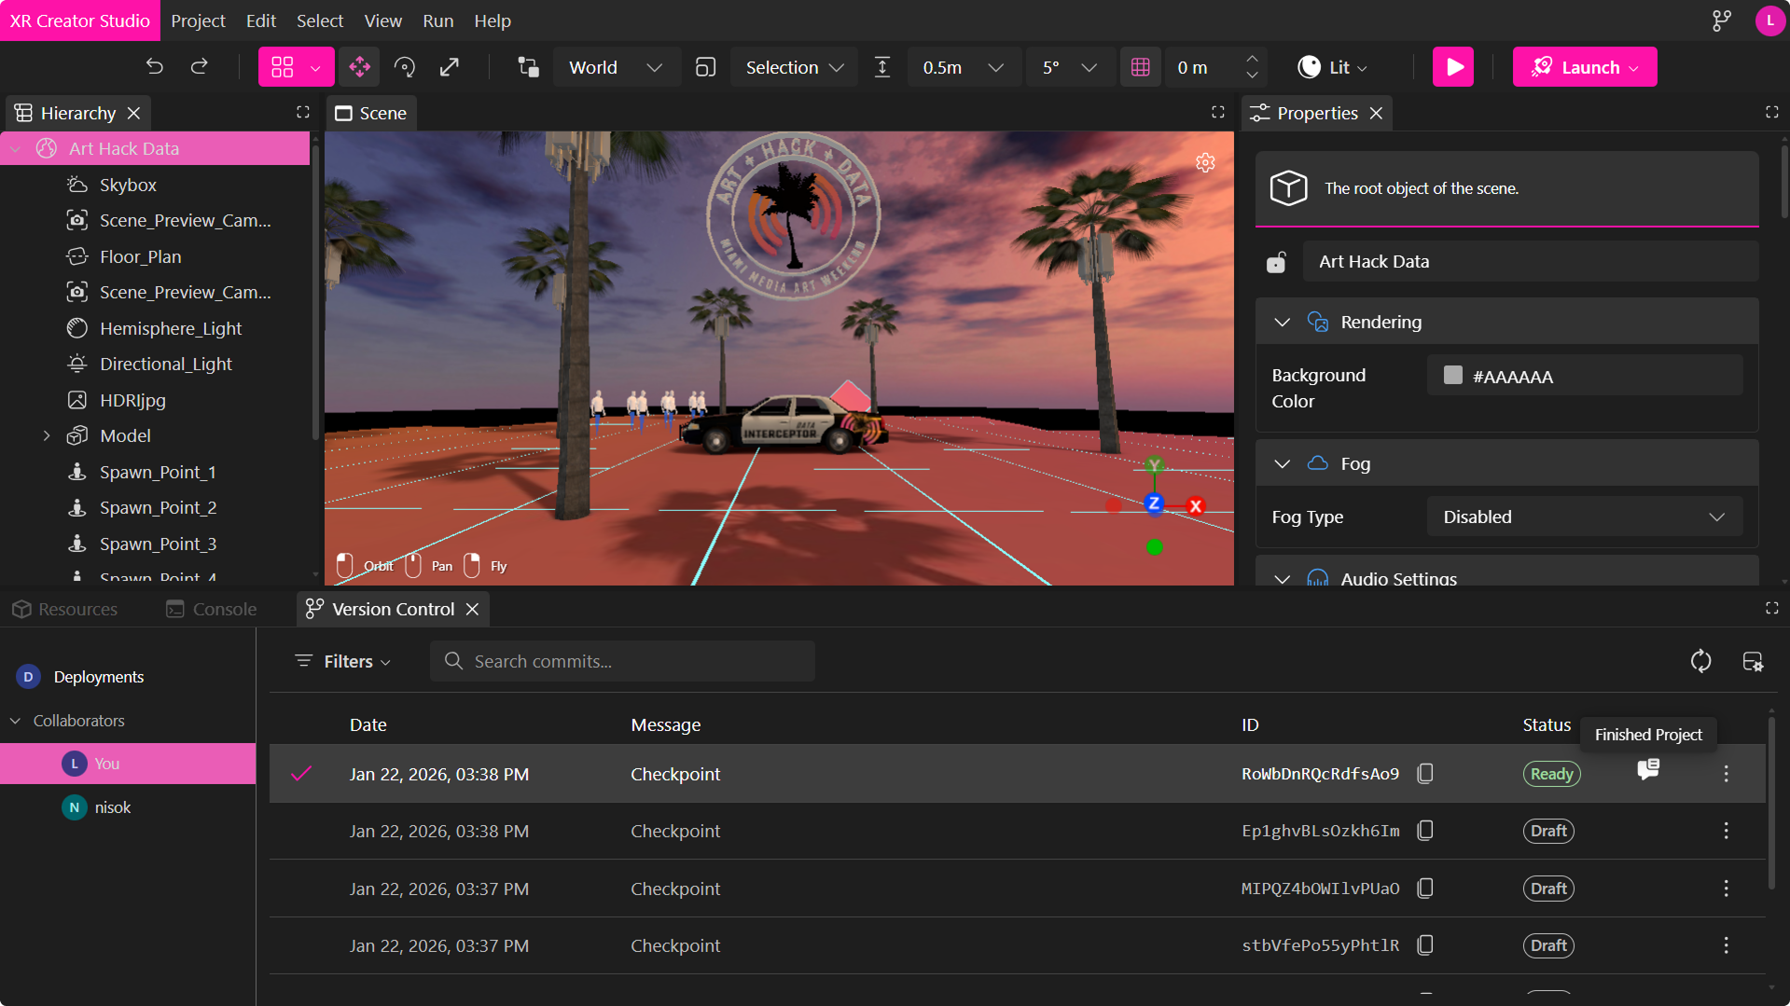Screen dimensions: 1790x1006
Task: Toggle the grid snapping icon
Action: click(x=1140, y=67)
